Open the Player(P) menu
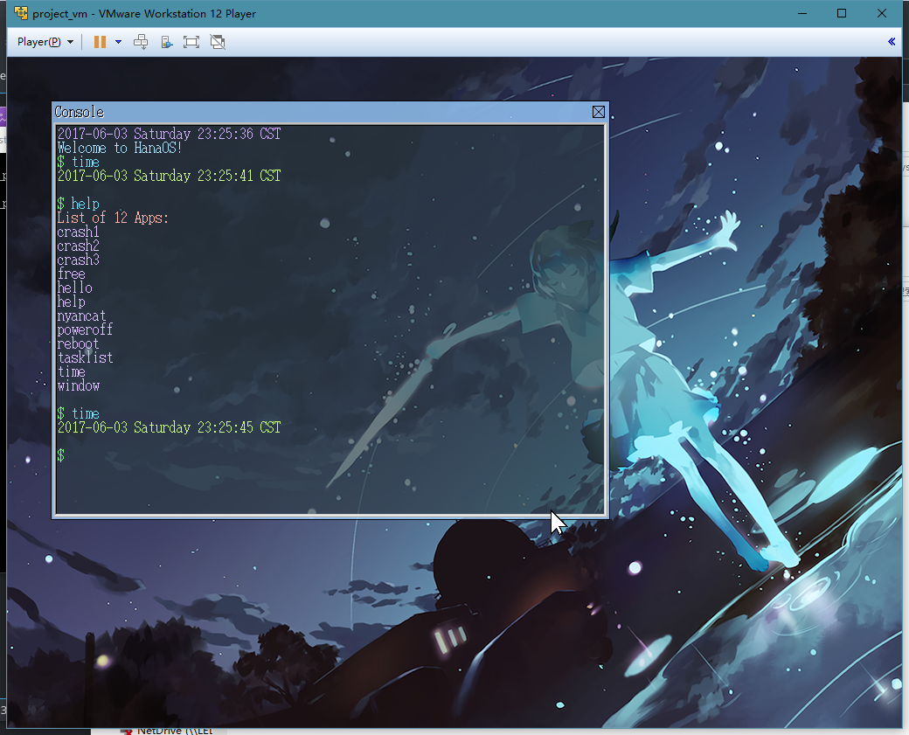 tap(45, 42)
